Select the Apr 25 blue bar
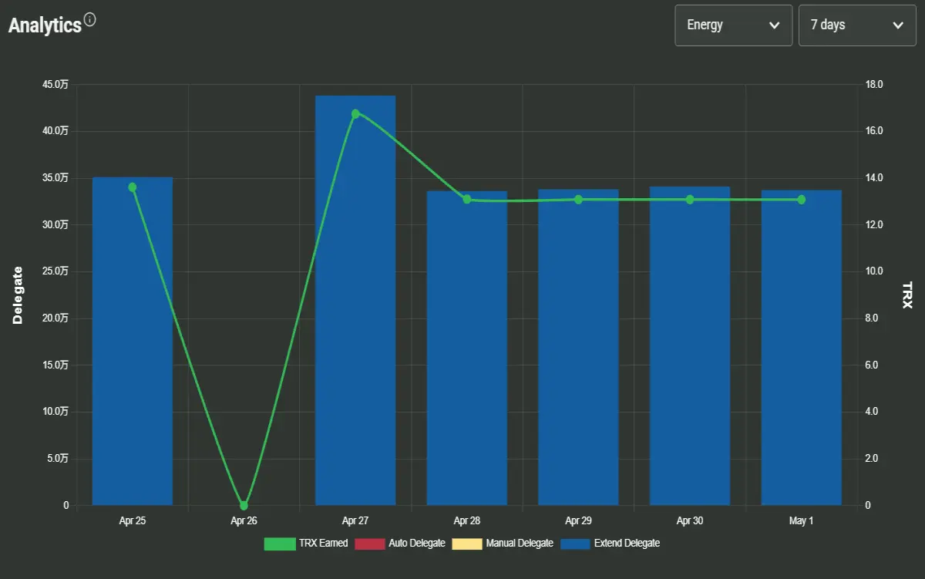The height and width of the screenshot is (579, 925). 133,342
